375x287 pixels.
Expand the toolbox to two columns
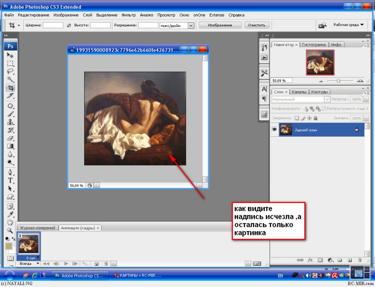click(x=6, y=35)
